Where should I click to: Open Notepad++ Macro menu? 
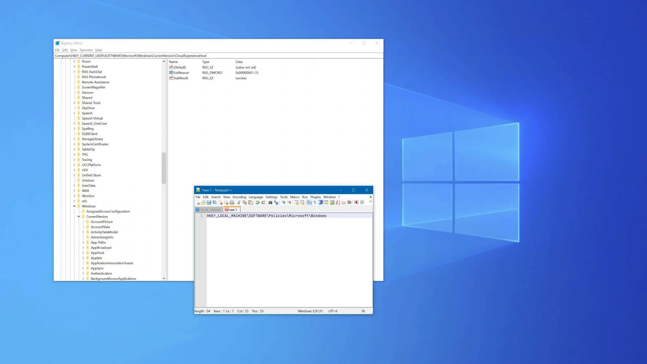(x=295, y=197)
